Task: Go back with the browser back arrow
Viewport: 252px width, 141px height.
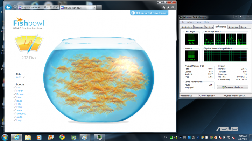Action: pos(8,7)
